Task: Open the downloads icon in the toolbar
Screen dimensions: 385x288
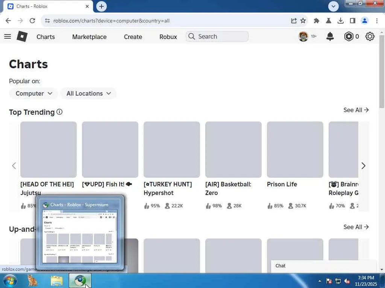Action: (x=341, y=21)
